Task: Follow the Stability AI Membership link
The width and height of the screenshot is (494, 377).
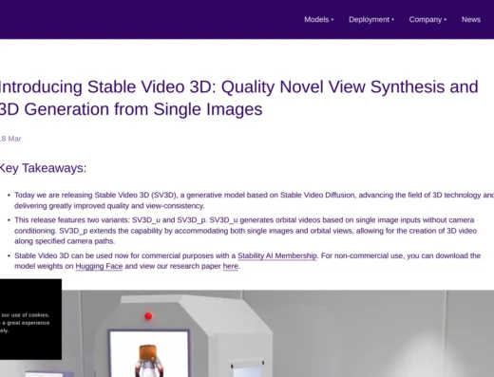Action: tap(277, 255)
